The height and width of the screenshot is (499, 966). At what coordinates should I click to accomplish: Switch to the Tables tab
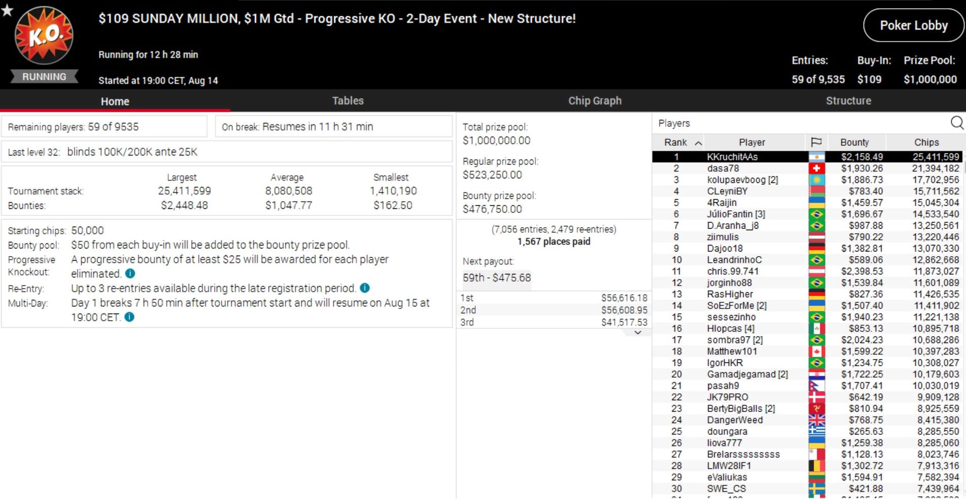coord(347,101)
